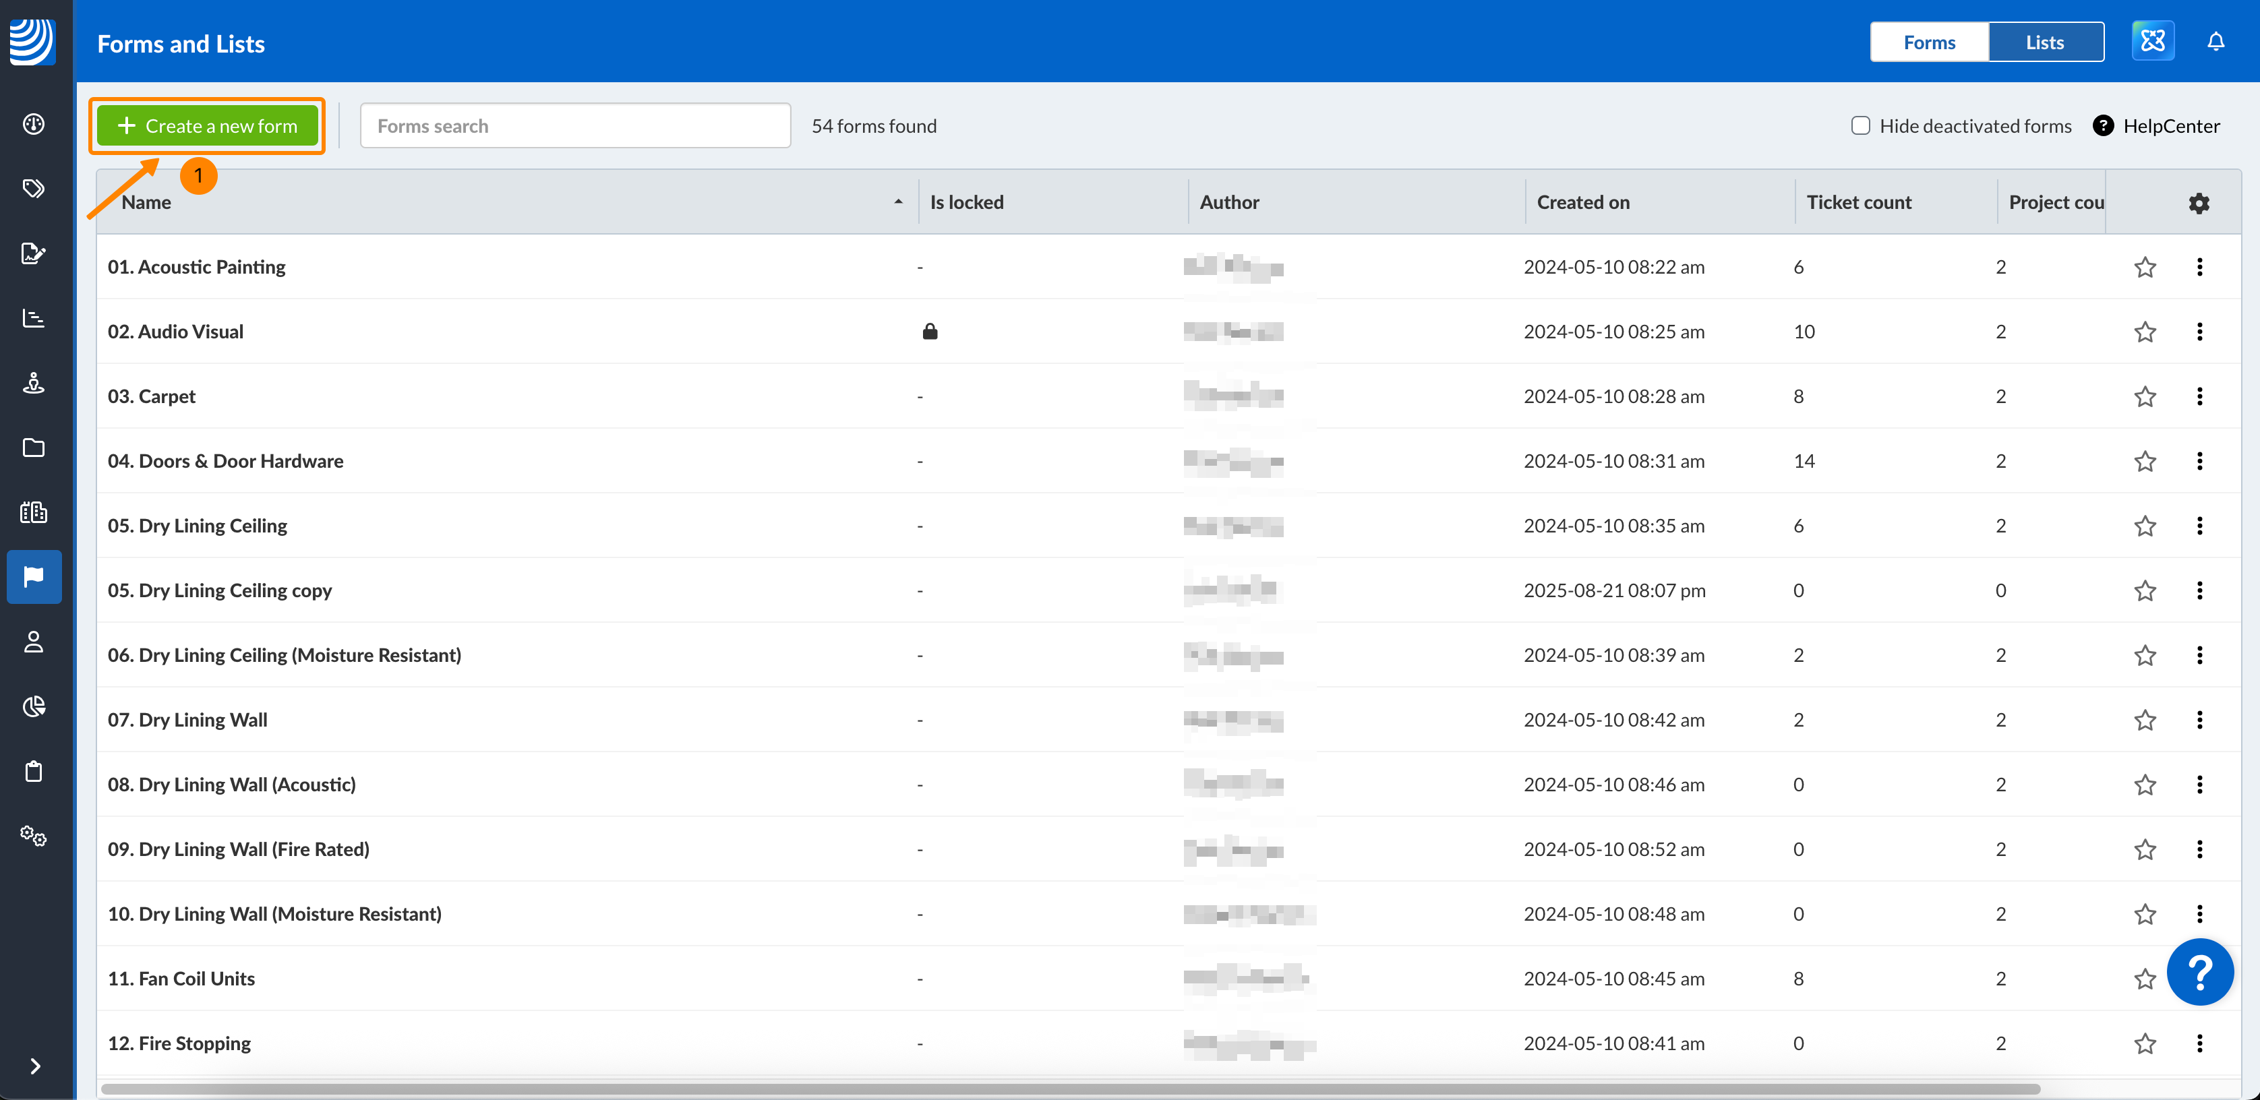Click the notification bell icon

[x=2216, y=42]
